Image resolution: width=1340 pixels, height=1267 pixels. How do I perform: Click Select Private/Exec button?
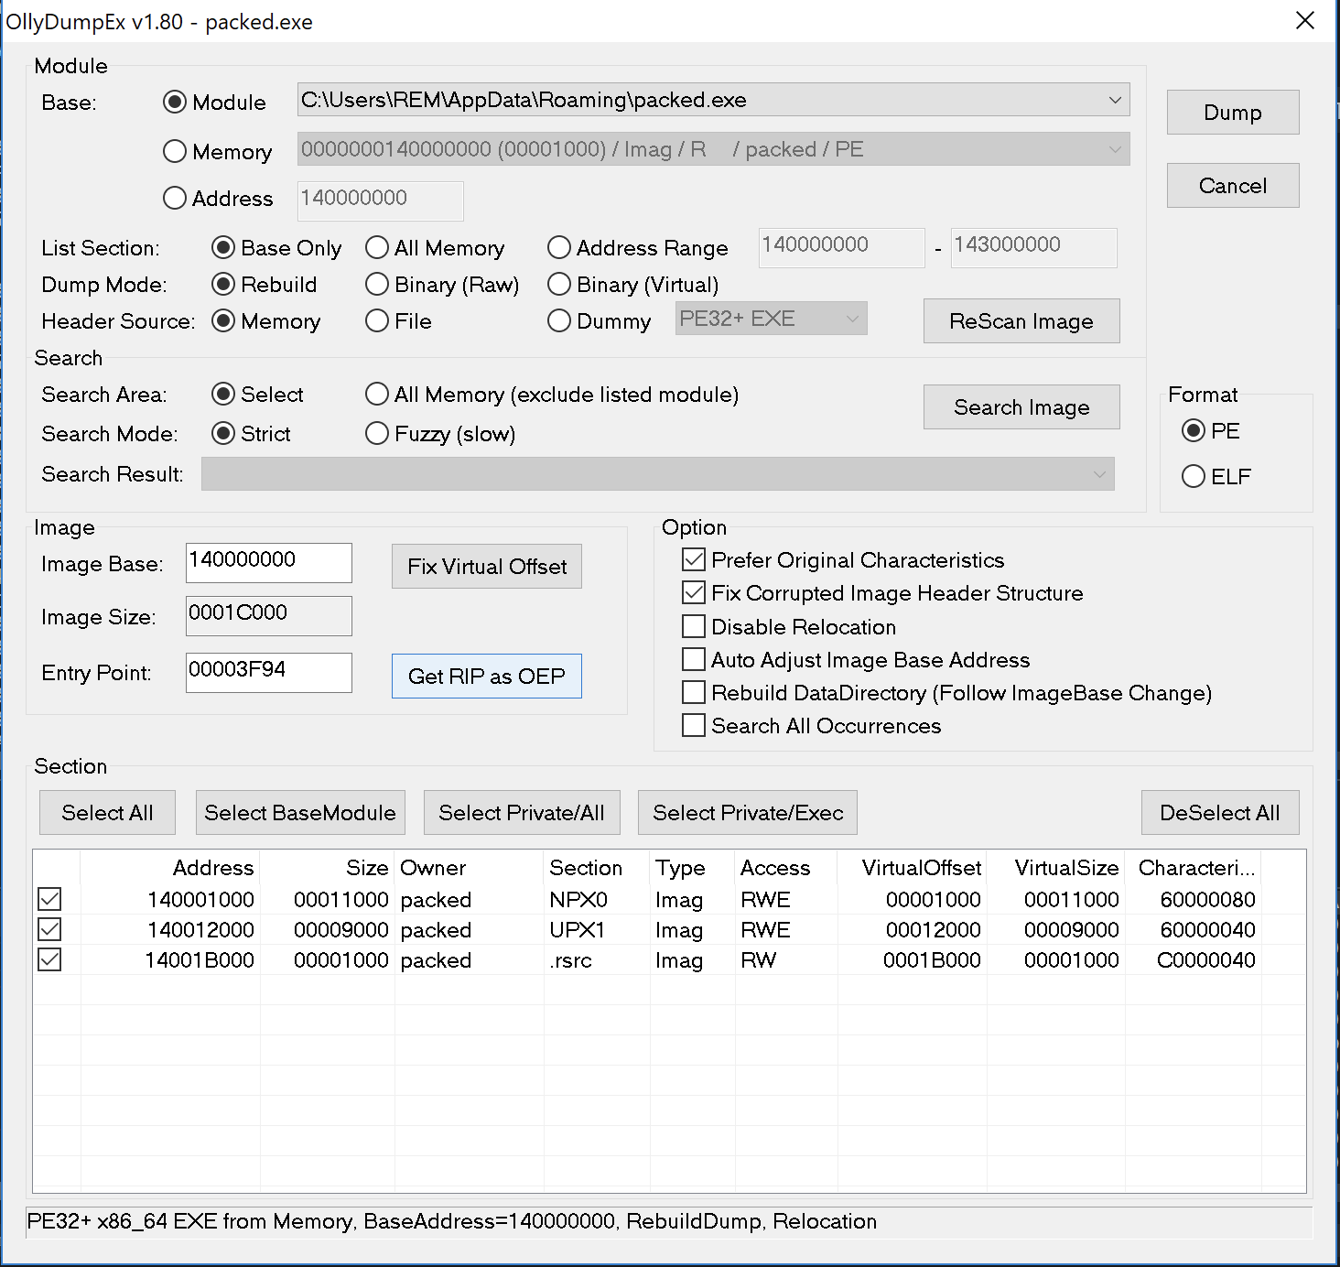[748, 812]
